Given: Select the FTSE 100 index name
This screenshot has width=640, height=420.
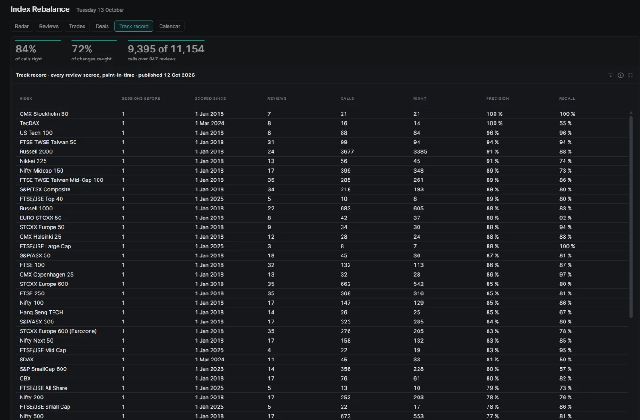Looking at the screenshot, I should (32, 265).
